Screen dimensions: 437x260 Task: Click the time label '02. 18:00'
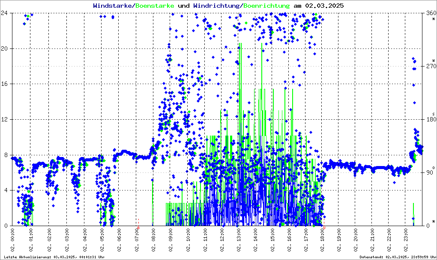[x=322, y=240]
